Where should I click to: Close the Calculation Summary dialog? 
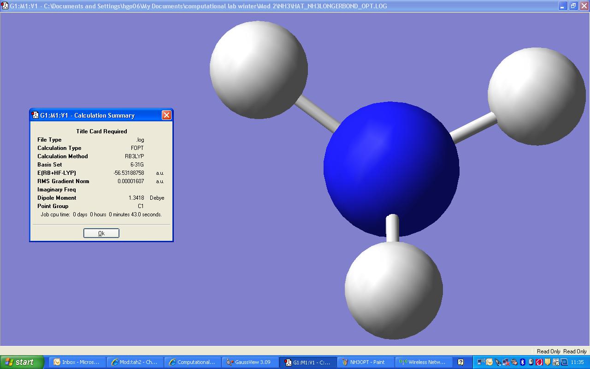166,115
